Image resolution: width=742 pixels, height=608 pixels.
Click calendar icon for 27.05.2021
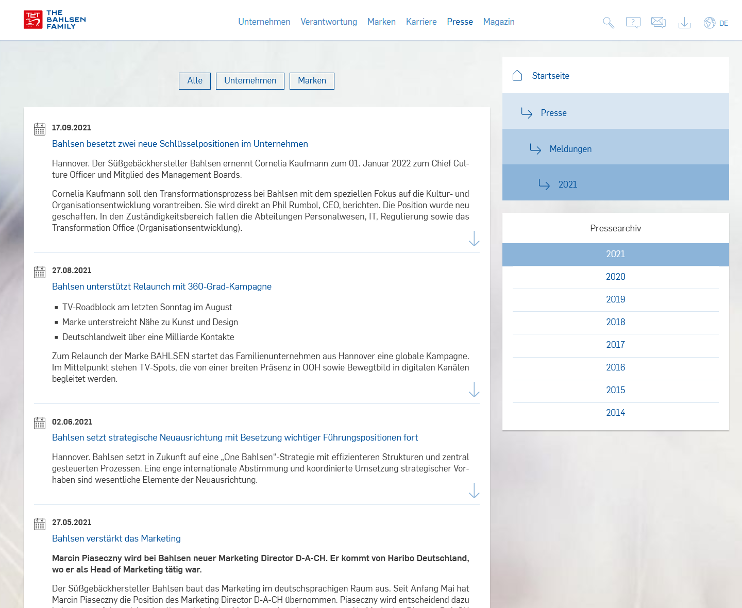(x=40, y=523)
